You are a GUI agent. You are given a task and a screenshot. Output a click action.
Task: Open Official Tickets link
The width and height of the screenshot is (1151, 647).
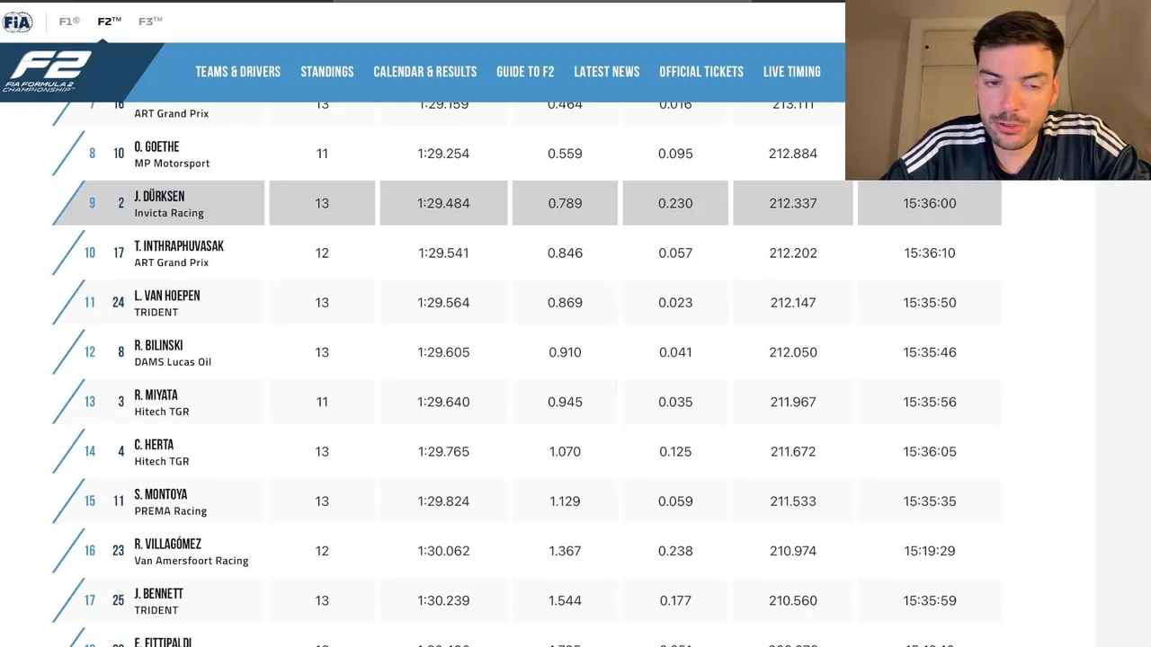point(701,72)
